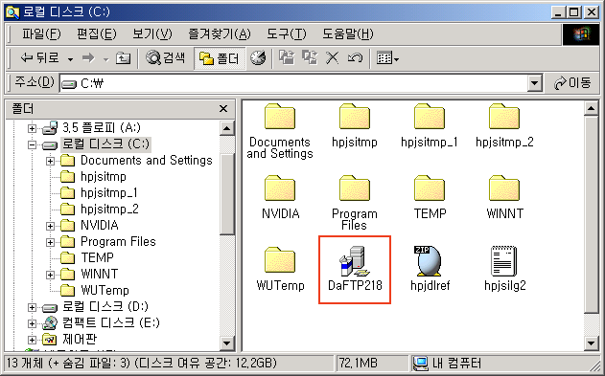Click the Copy To toolbar icon
Screen dimensions: 605x376
[x=309, y=58]
